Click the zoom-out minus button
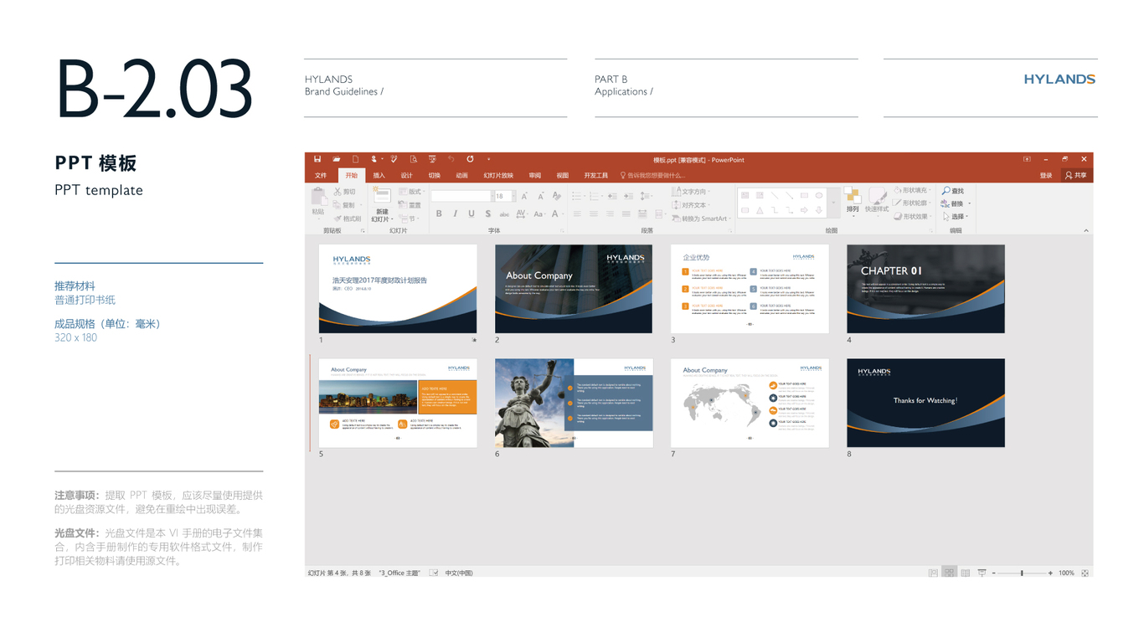 994,573
